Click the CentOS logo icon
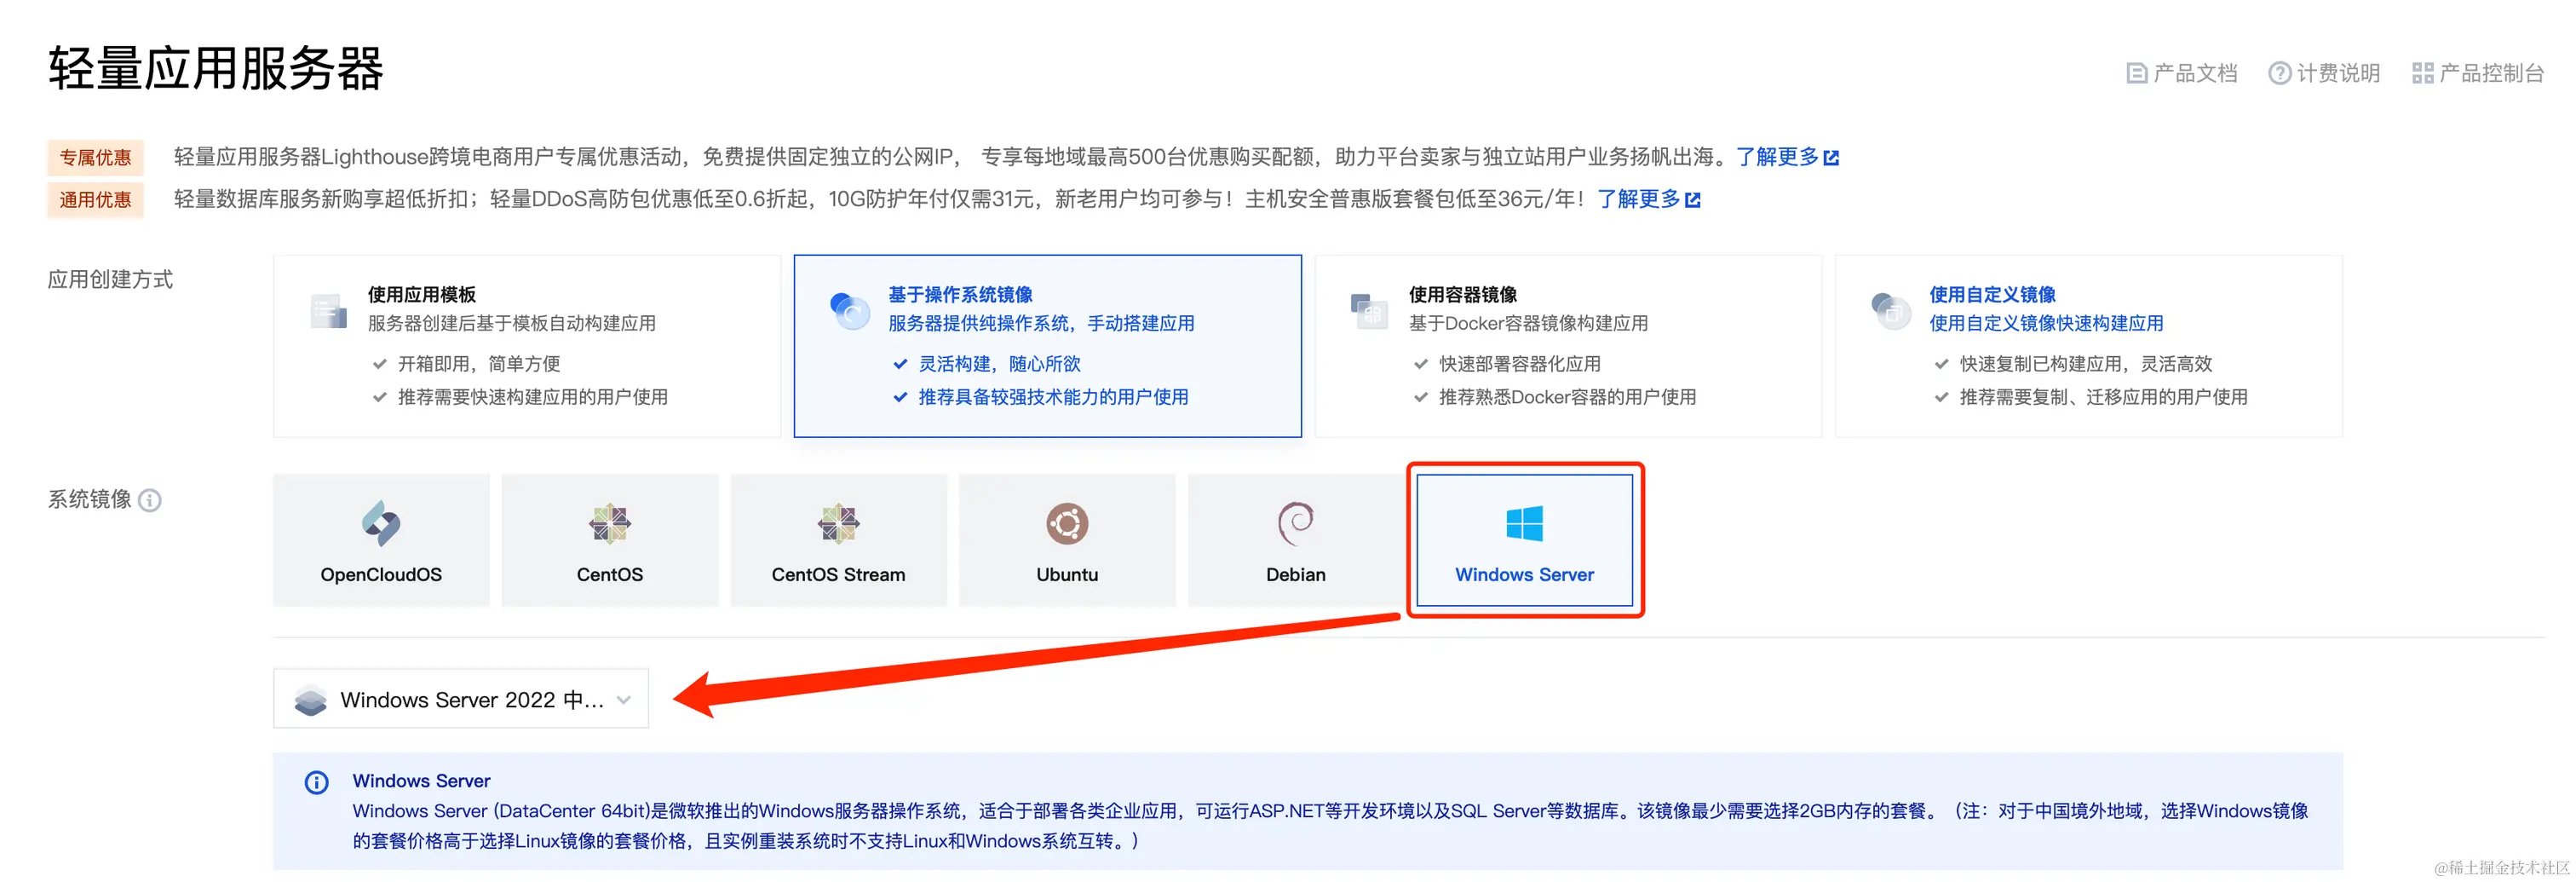 point(610,523)
